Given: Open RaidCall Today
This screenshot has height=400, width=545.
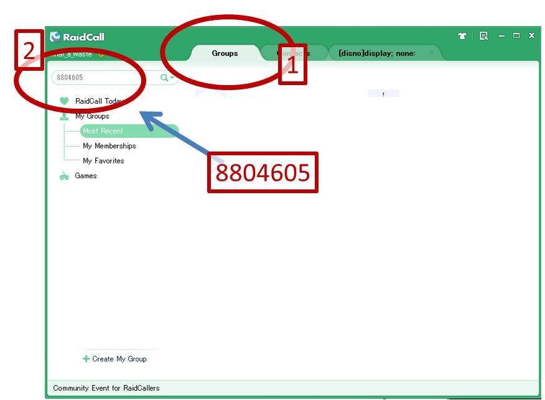Looking at the screenshot, I should pyautogui.click(x=99, y=101).
